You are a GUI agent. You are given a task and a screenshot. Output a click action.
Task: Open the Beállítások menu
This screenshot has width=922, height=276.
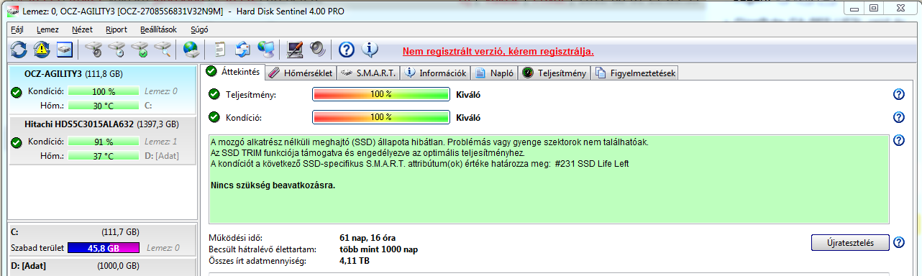pyautogui.click(x=159, y=29)
